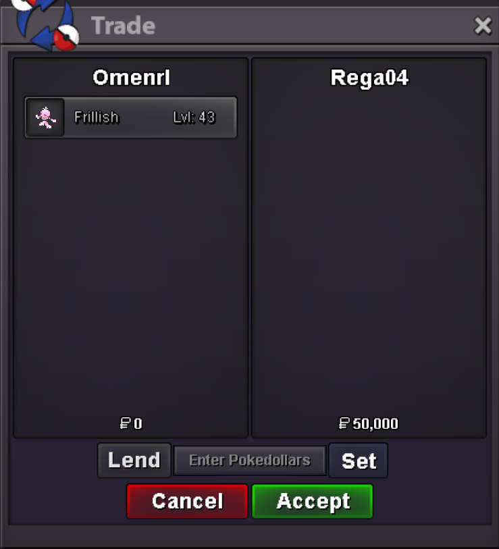This screenshot has width=499, height=549.
Task: Click the Trade window Pokeball swap icon
Action: coord(45,24)
